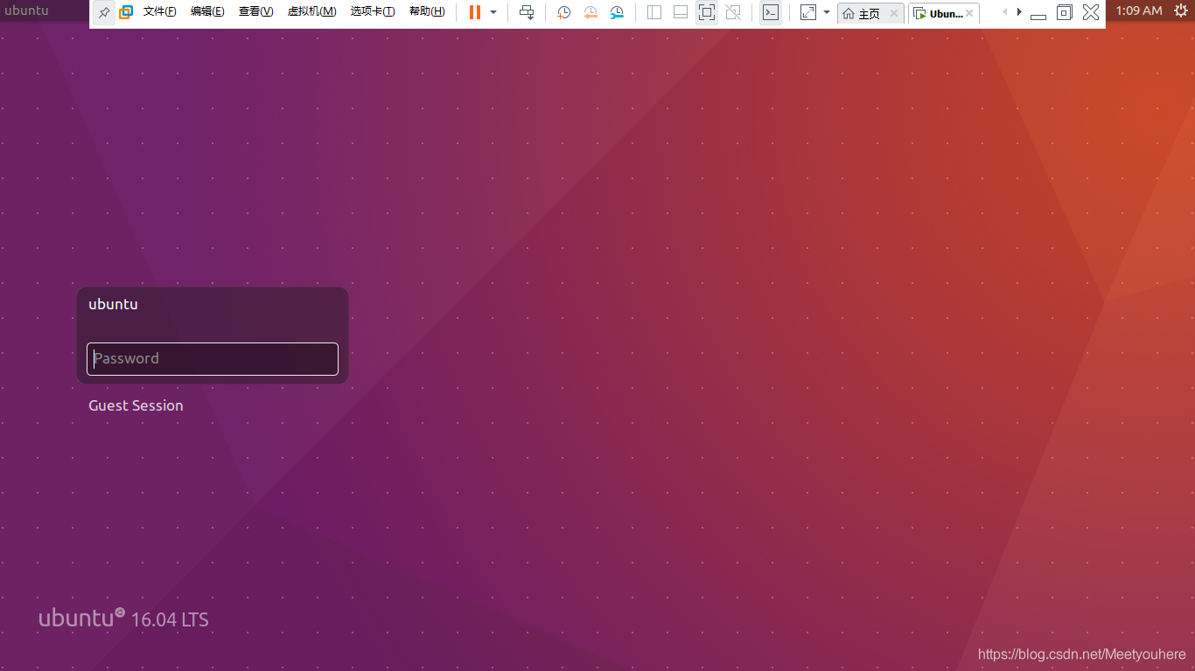This screenshot has width=1195, height=671.
Task: Open the 文件(F) menu
Action: coord(160,12)
